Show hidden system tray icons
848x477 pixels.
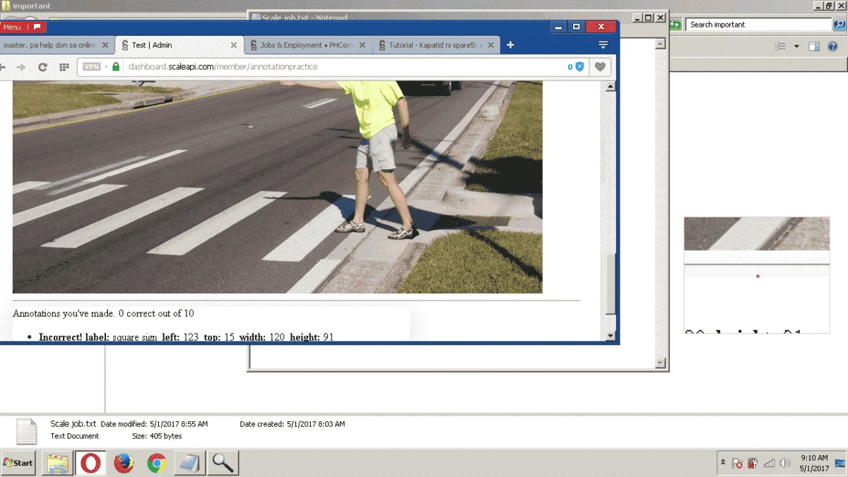(723, 463)
